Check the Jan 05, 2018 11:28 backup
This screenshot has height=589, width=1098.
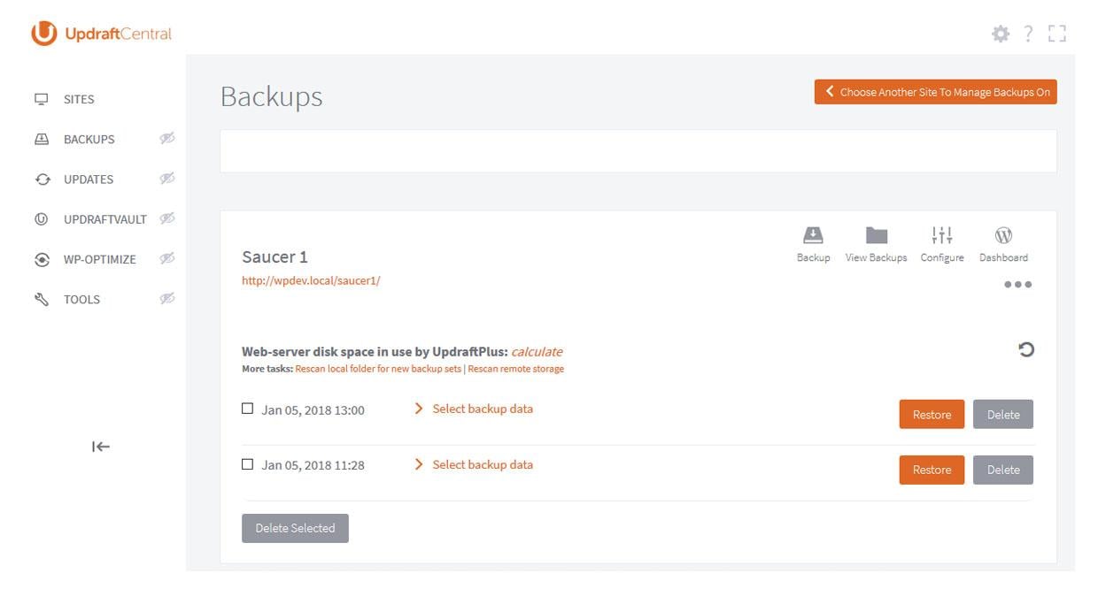(x=247, y=464)
